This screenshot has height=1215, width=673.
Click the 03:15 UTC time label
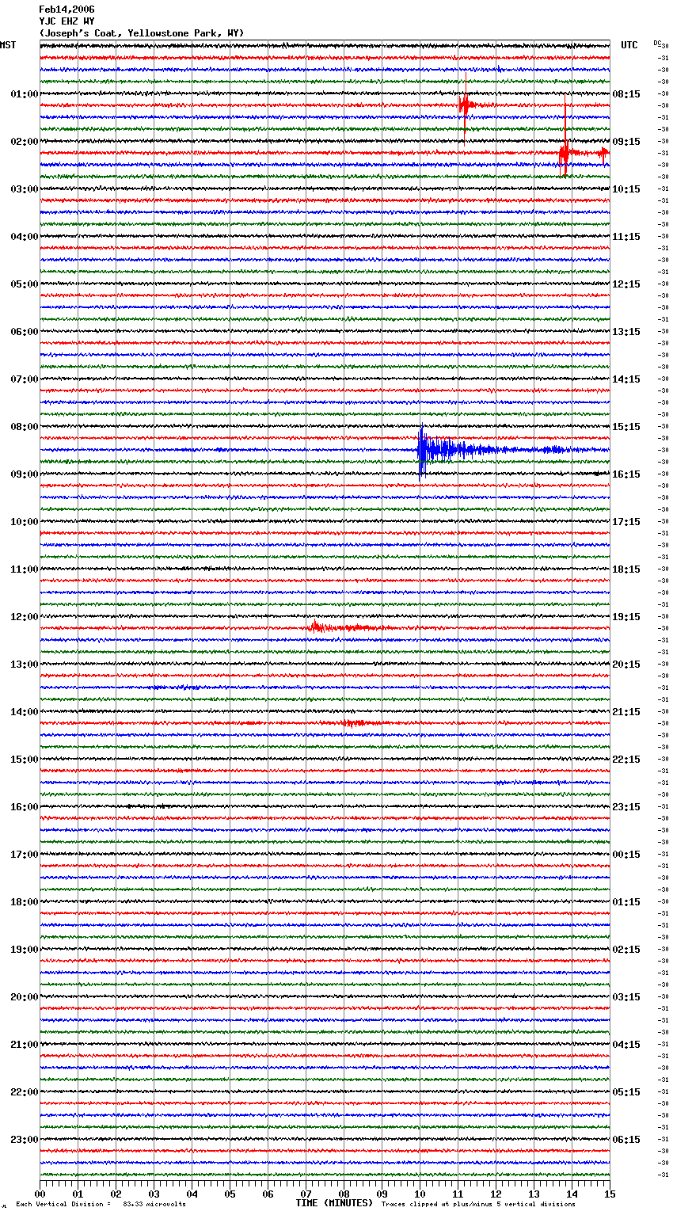tap(626, 997)
